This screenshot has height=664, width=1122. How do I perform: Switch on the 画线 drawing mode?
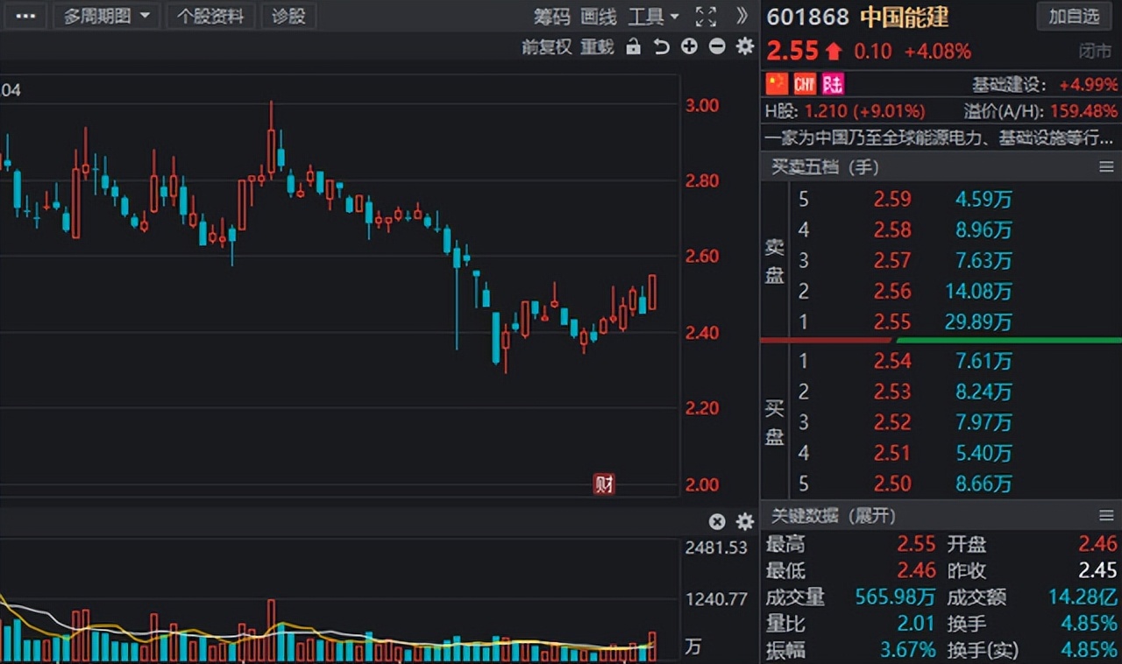pyautogui.click(x=600, y=16)
